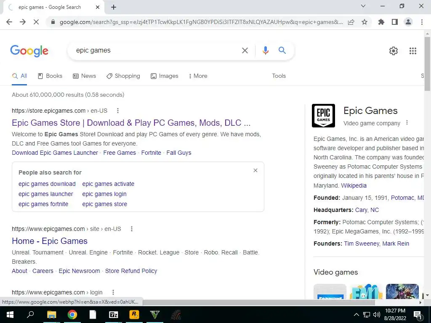Open the Wikipedia link in the panel
431x323 pixels.
click(x=354, y=185)
